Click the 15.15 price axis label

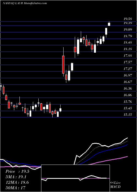(x=127, y=115)
